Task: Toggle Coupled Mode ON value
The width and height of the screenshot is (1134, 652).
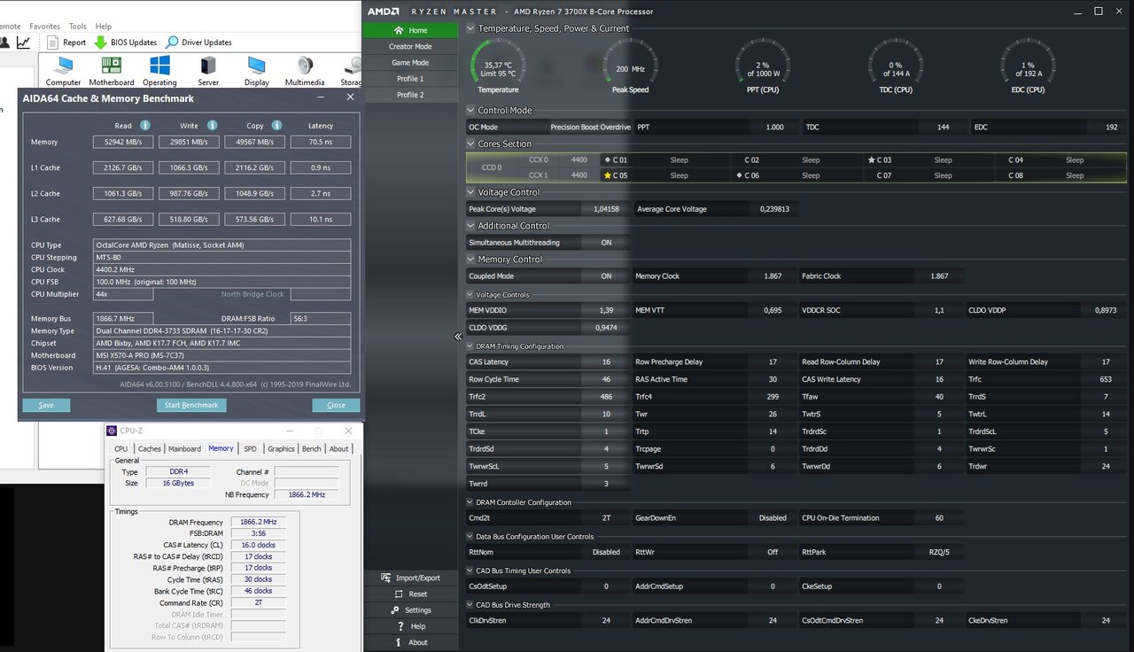Action: click(606, 276)
